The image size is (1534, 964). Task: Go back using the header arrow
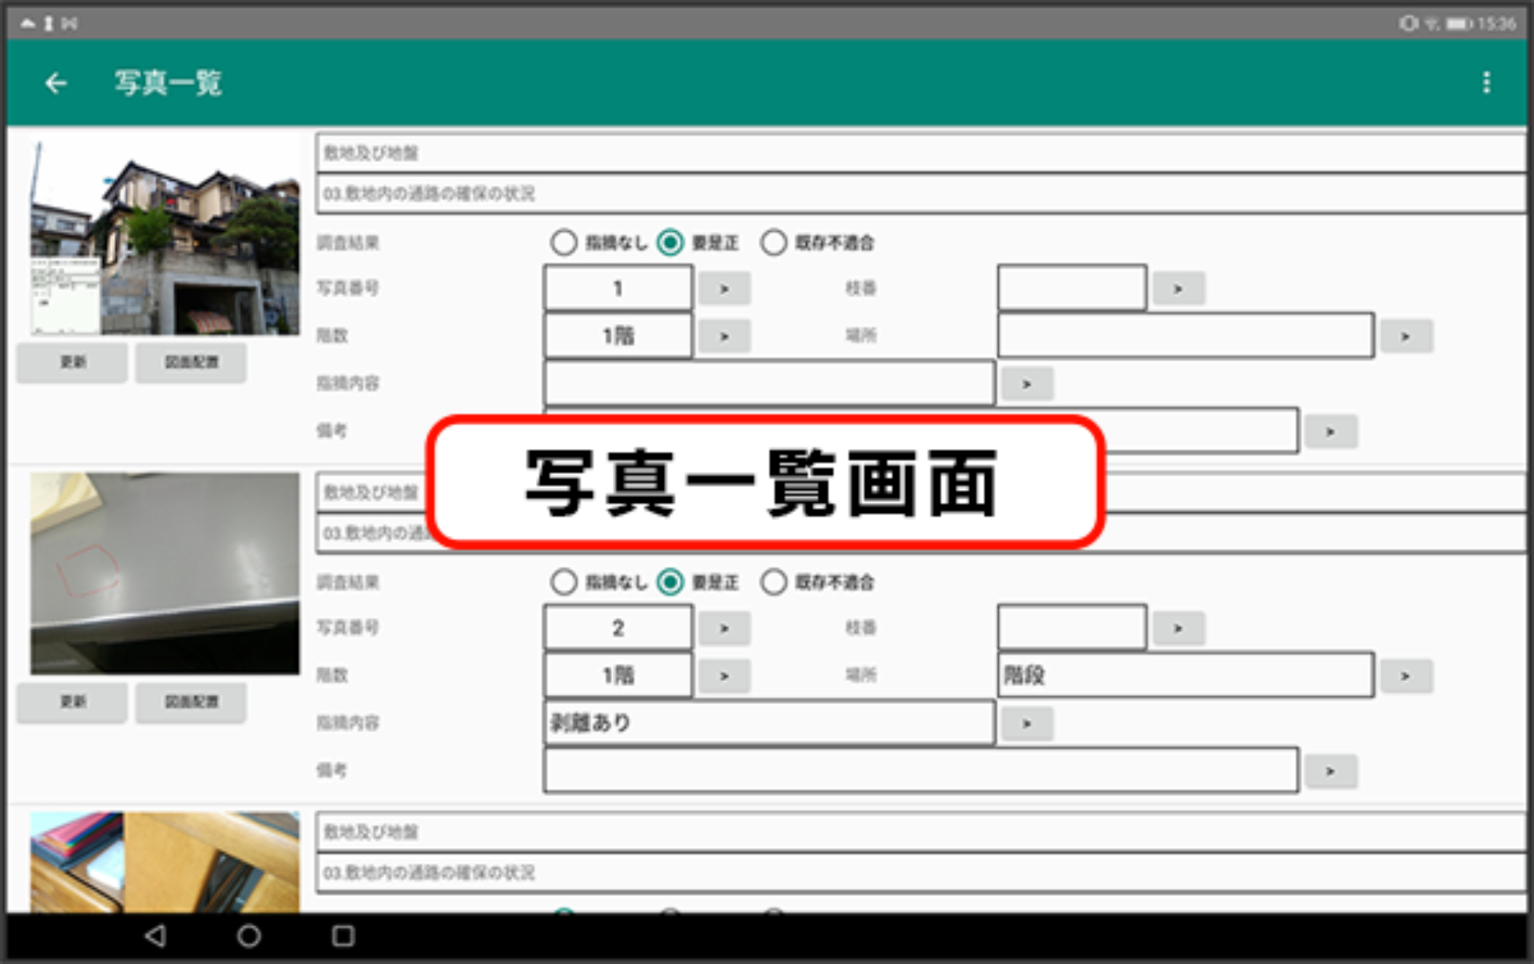(x=55, y=83)
